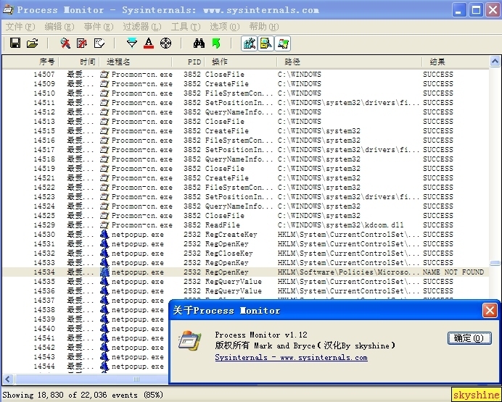Click the green Jump To arrow icon
Image resolution: width=502 pixels, height=402 pixels.
click(x=216, y=43)
